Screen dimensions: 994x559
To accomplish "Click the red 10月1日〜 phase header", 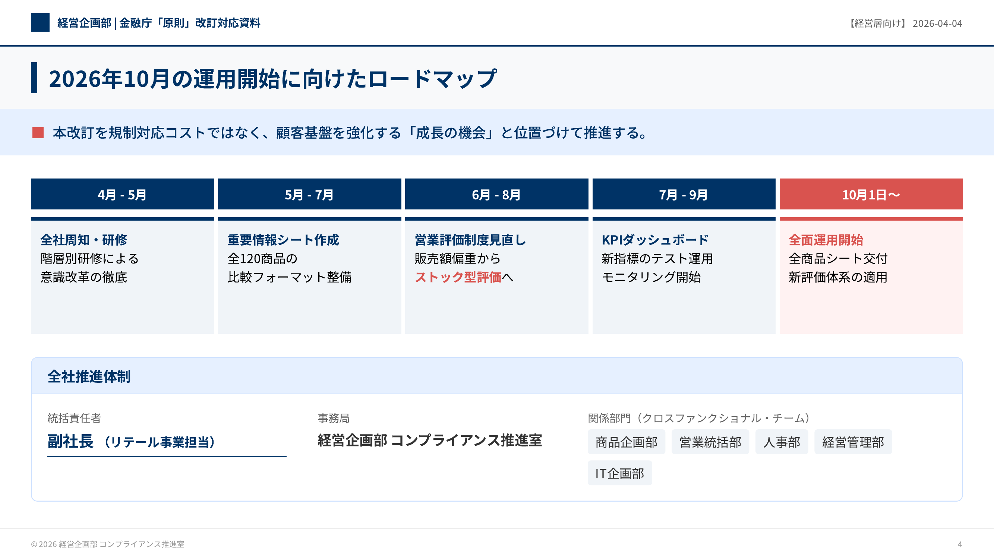I will 871,195.
